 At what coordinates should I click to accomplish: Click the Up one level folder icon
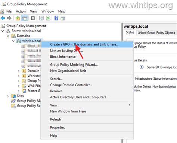point(18,18)
